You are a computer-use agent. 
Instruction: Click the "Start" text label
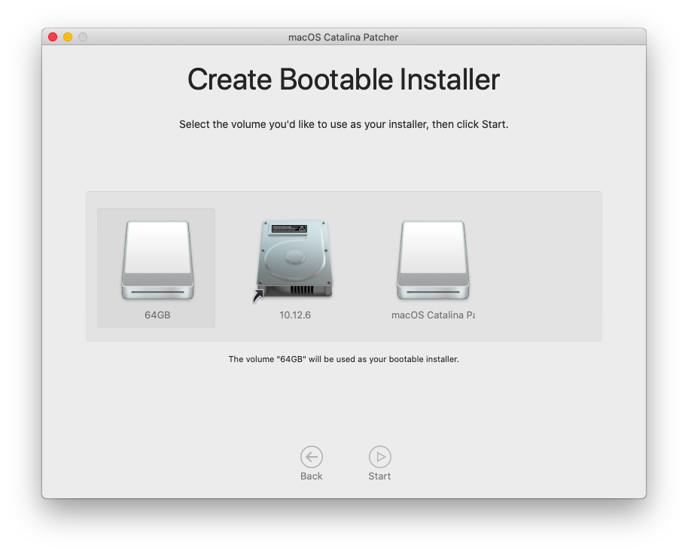click(379, 476)
